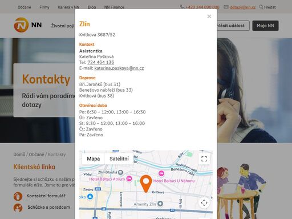Go to Domů breadcrumb
292x219 pixels.
tap(19, 155)
